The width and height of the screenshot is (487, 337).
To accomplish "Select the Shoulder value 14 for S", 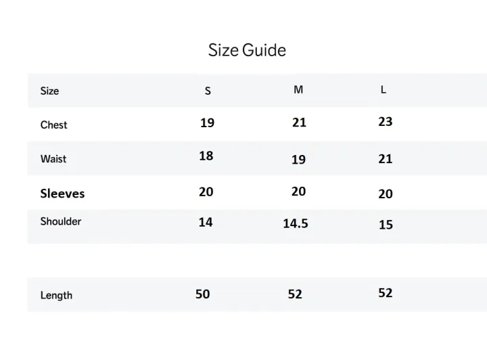I will (206, 222).
